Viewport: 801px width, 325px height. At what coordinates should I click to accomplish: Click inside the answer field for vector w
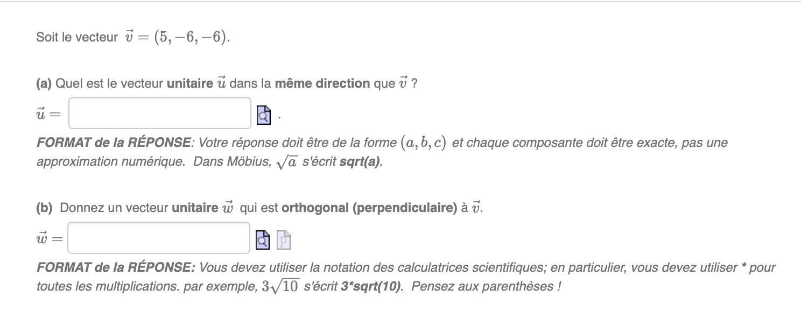click(x=158, y=237)
